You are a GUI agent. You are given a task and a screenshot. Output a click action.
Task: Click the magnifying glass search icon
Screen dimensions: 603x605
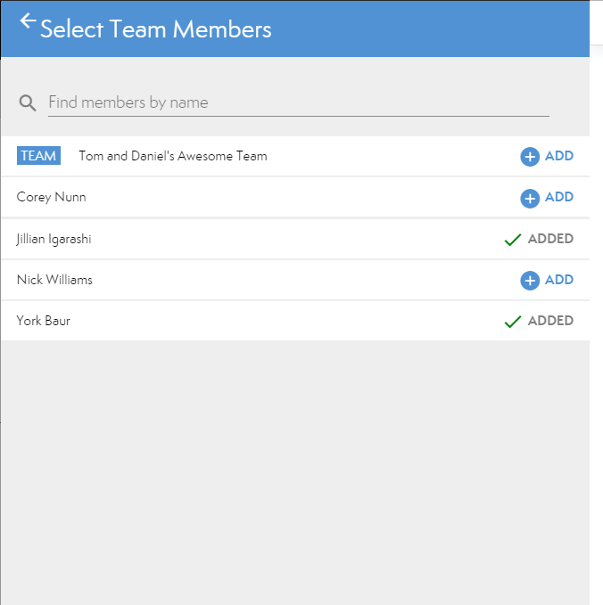pos(28,103)
